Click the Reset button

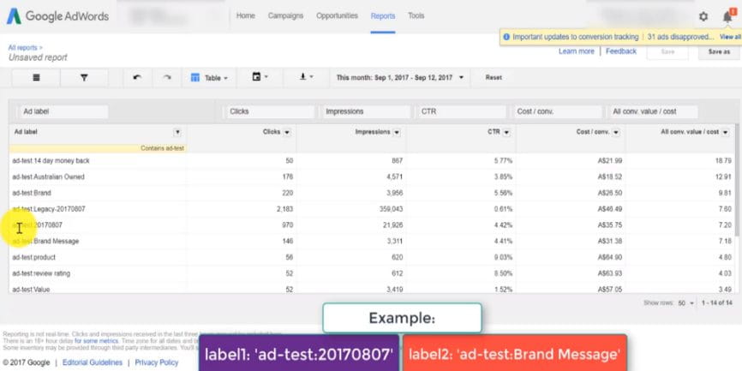click(x=494, y=78)
